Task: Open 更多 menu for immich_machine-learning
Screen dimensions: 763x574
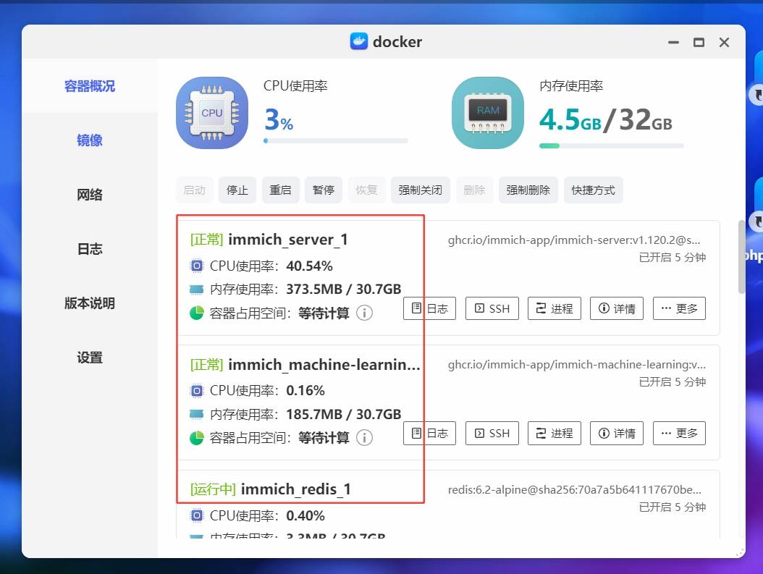Action: (x=679, y=433)
